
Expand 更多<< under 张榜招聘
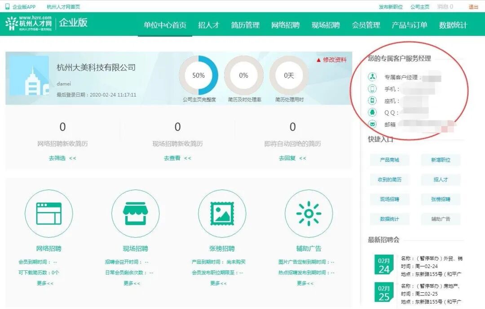point(218,283)
